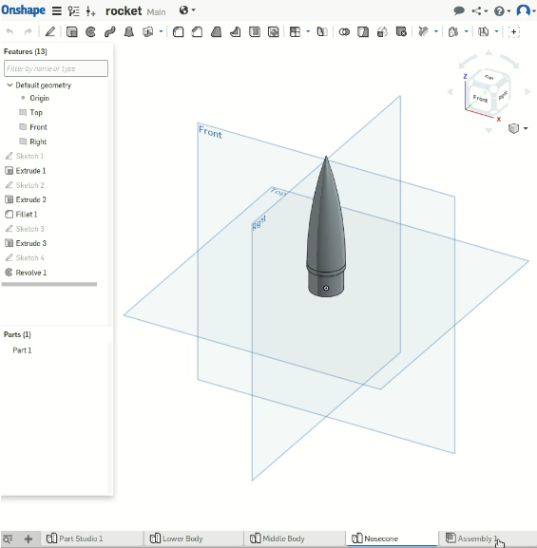Collapse the Default geometry group
Screen dimensions: 537x548
tap(10, 85)
